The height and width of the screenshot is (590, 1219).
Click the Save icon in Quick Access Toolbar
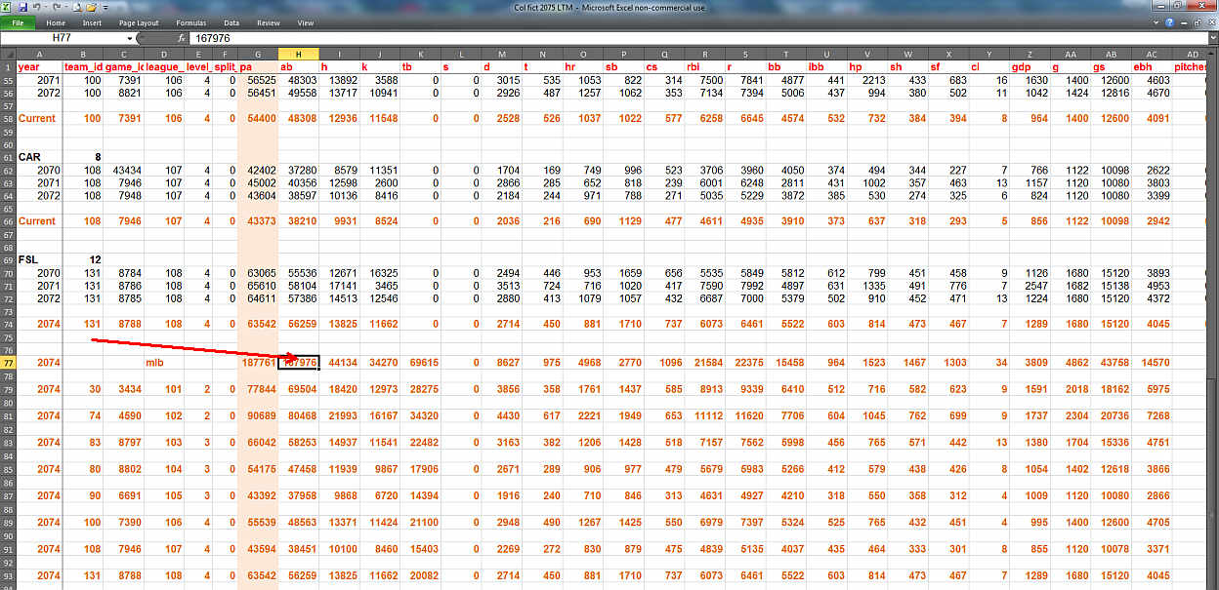22,7
